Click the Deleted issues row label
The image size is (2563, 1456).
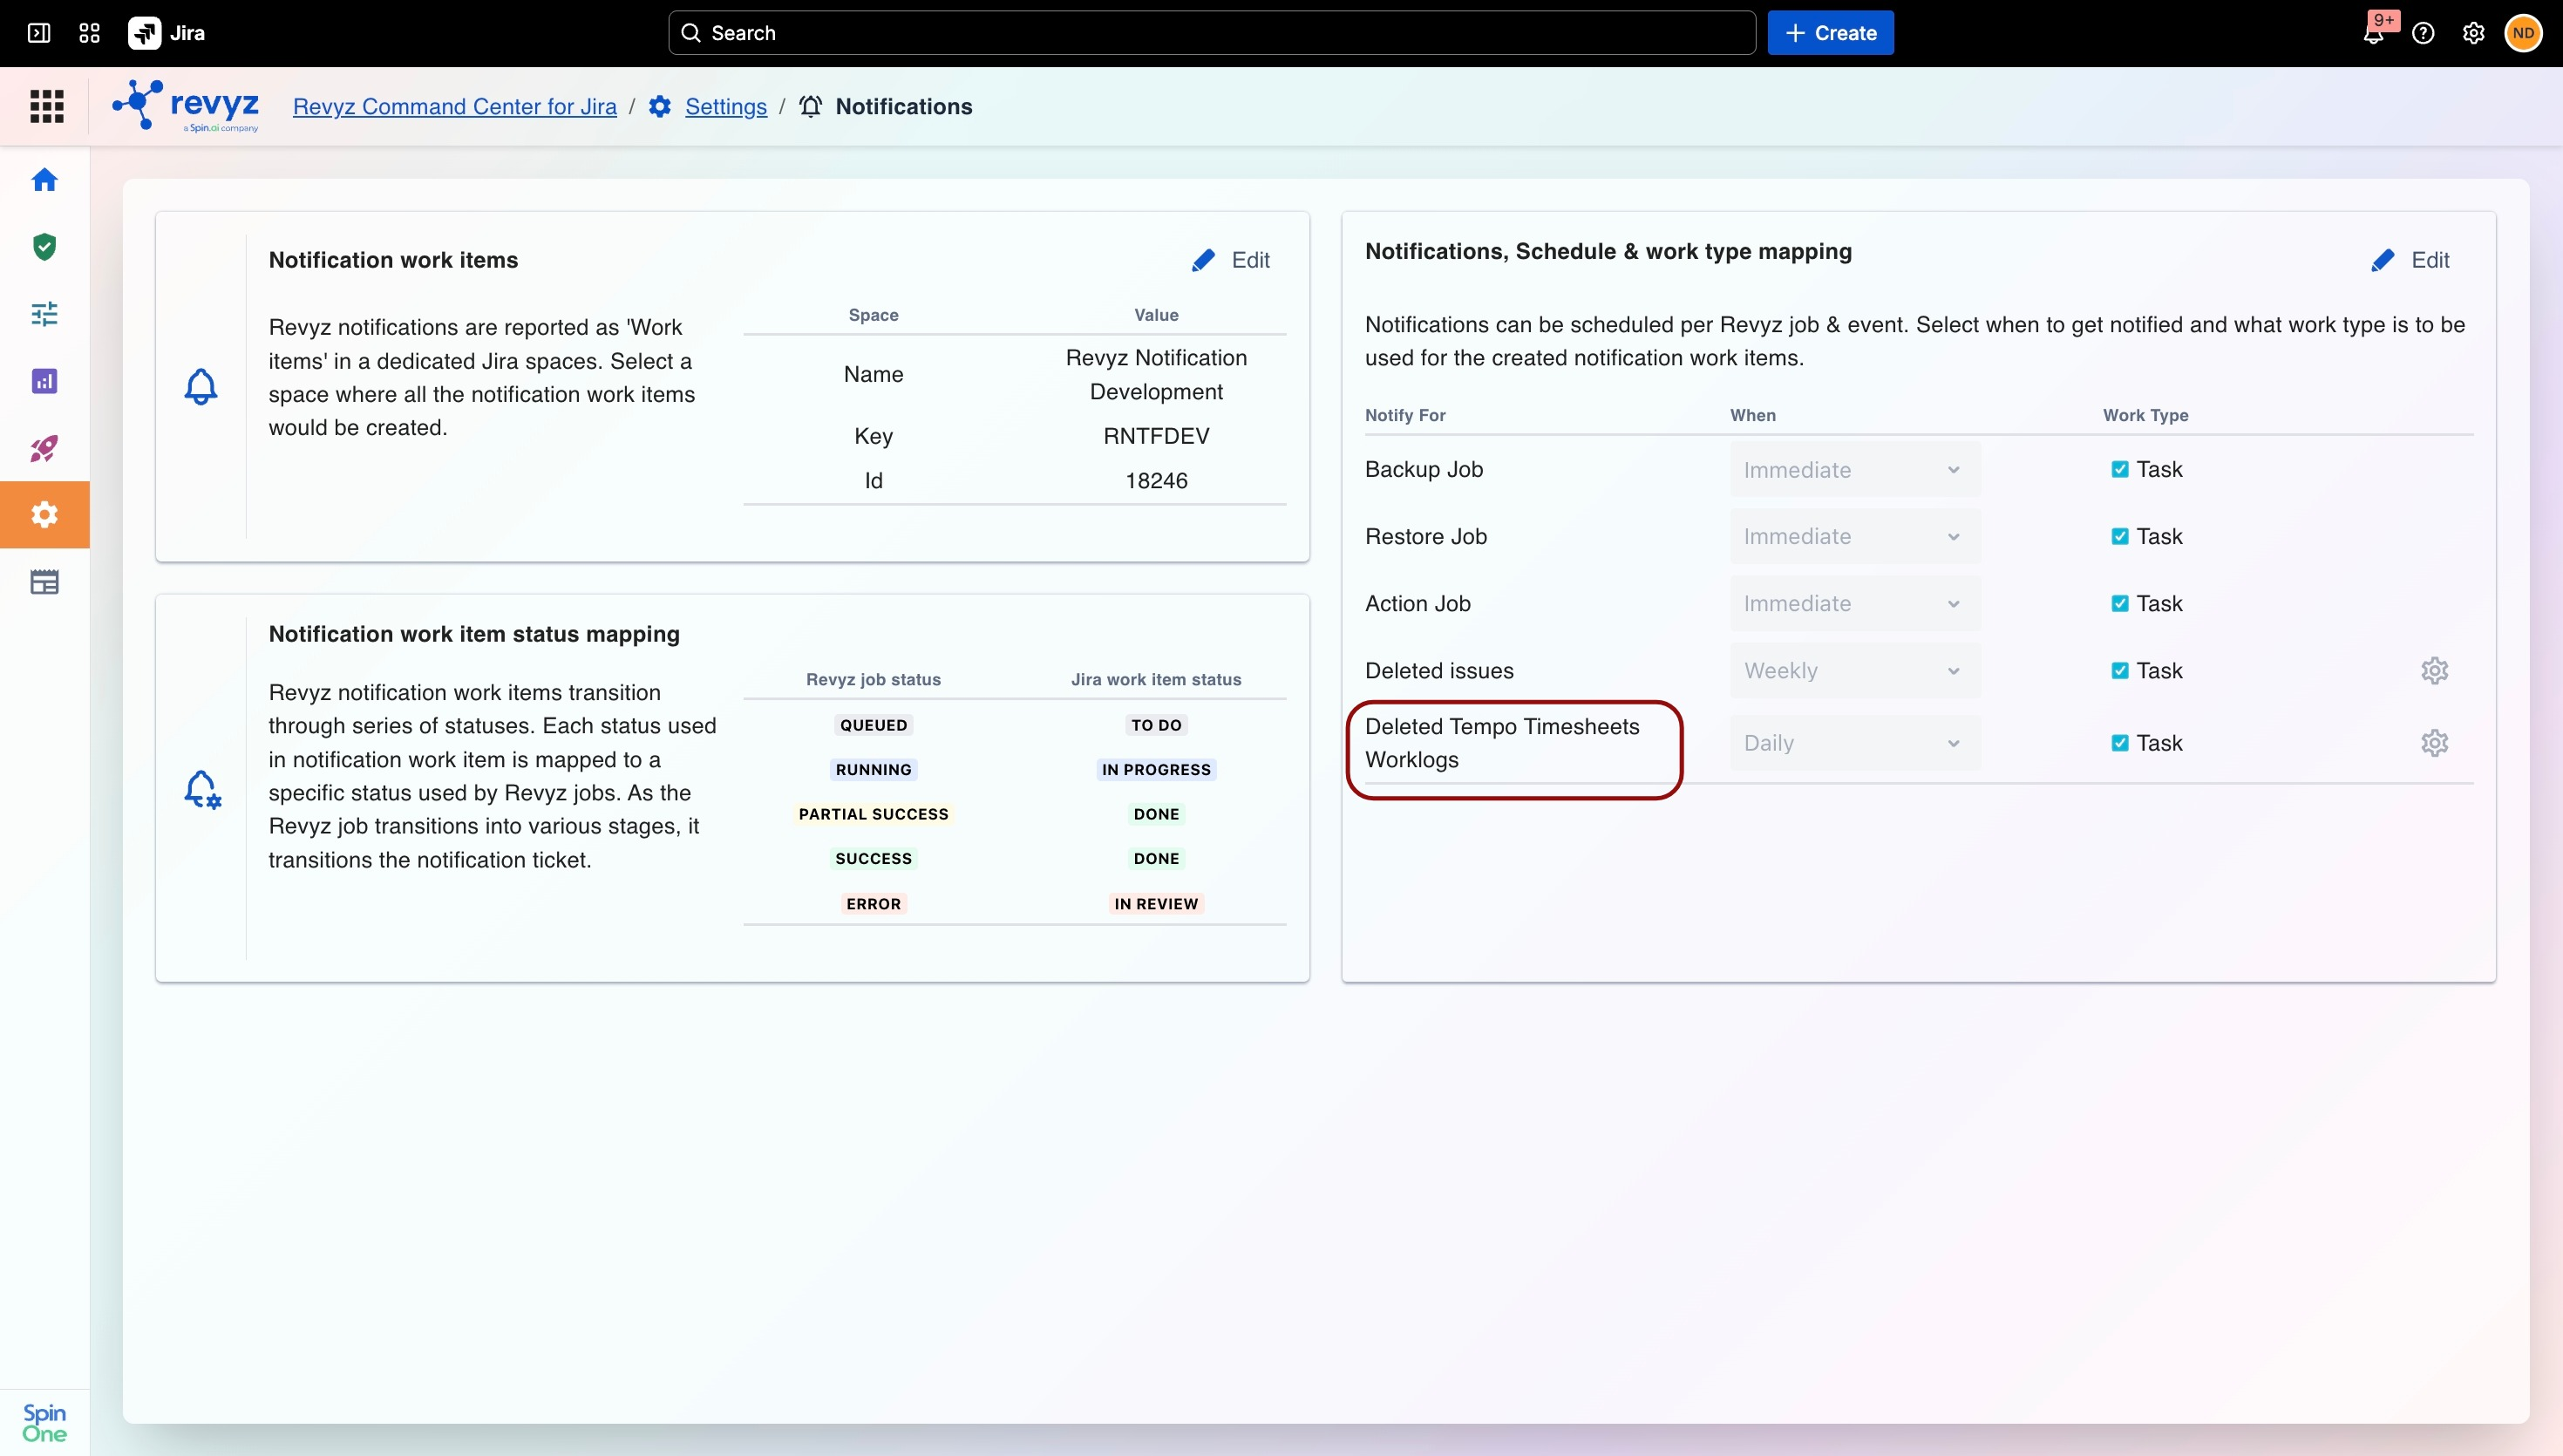click(1439, 671)
